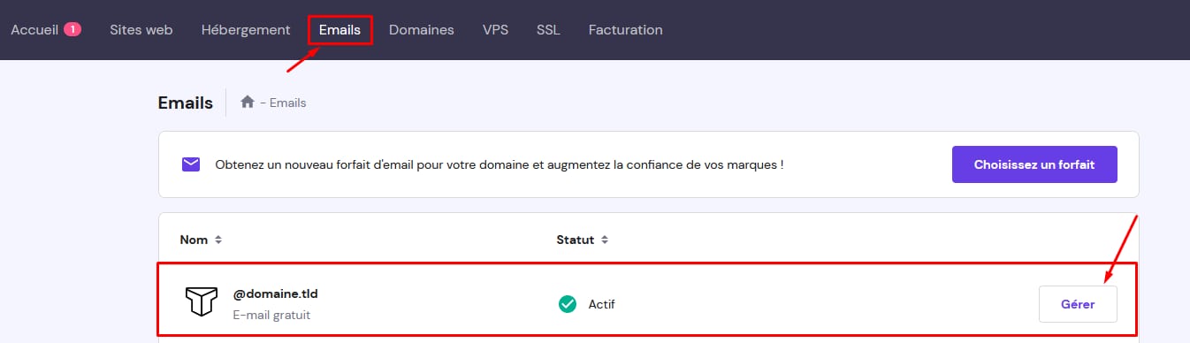The width and height of the screenshot is (1190, 343).
Task: Click the notification badge on Accueil
Action: coord(72,29)
